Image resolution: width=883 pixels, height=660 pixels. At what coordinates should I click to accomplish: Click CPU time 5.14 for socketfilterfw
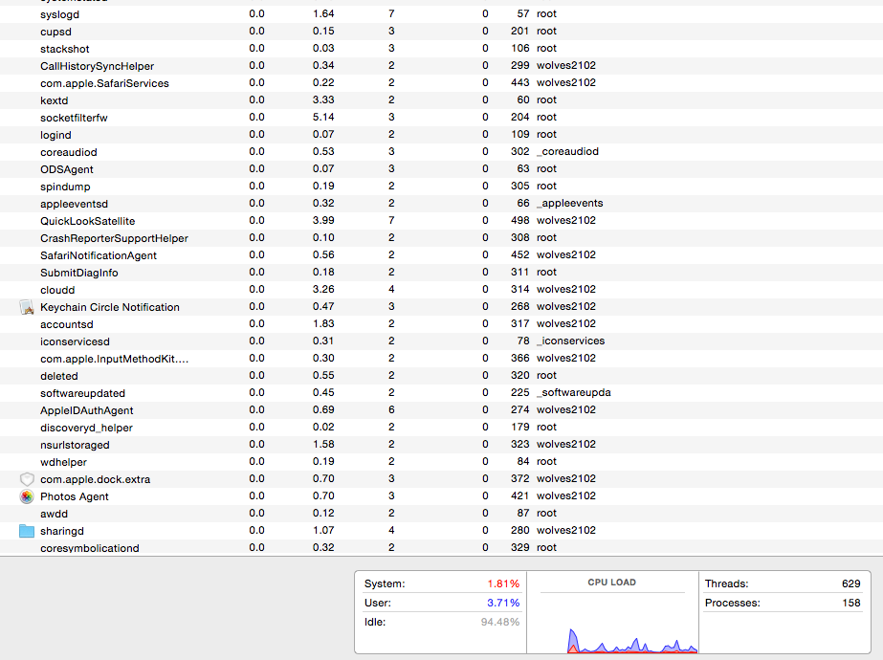tap(323, 117)
